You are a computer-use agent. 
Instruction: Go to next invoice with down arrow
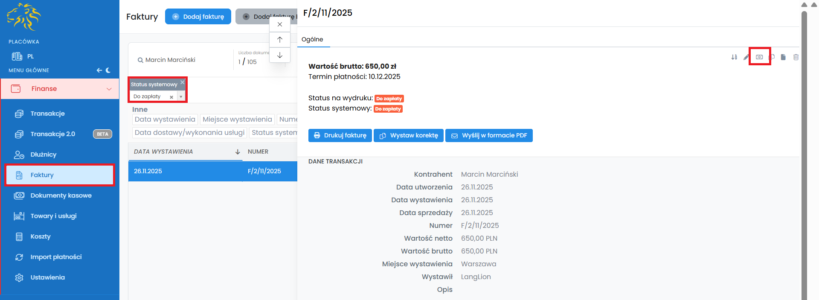pos(280,55)
